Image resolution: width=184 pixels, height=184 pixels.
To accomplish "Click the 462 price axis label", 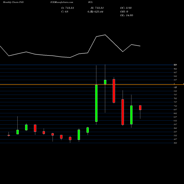I will (x=175, y=143).
